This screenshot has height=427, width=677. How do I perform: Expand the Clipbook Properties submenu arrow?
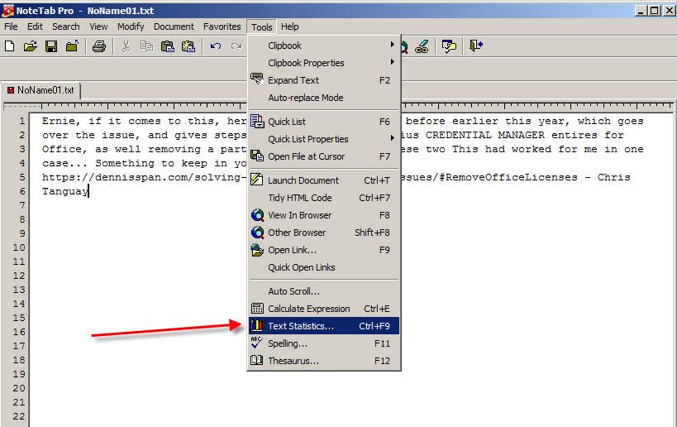pyautogui.click(x=392, y=62)
